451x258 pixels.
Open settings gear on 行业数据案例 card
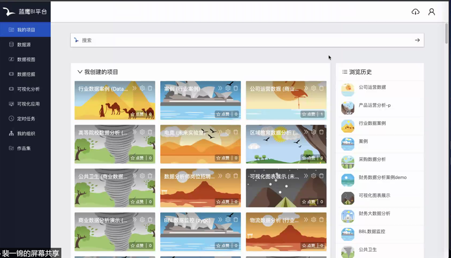tap(142, 88)
